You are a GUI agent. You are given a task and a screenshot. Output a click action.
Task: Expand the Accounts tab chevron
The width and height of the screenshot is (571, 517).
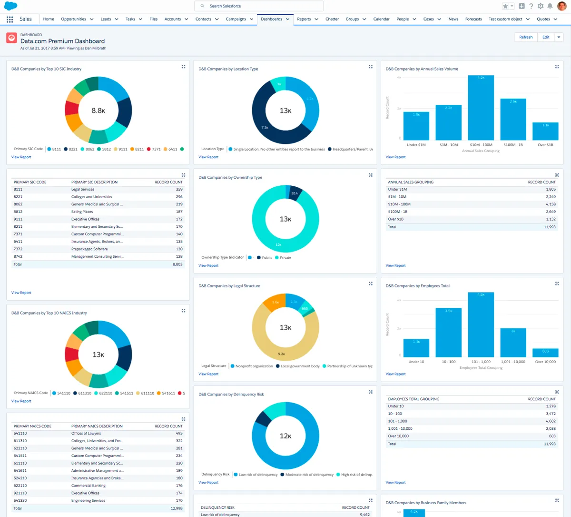click(x=186, y=19)
